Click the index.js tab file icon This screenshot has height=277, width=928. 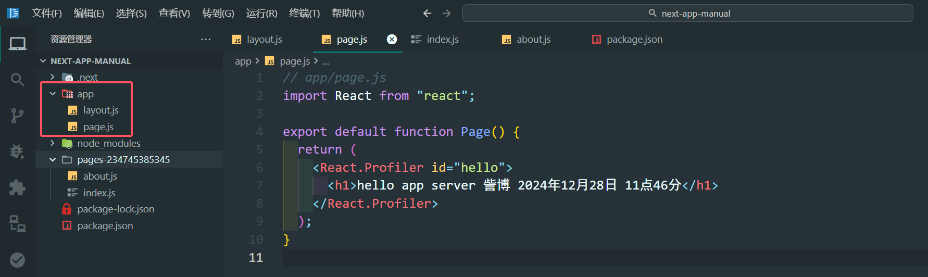[x=416, y=40]
